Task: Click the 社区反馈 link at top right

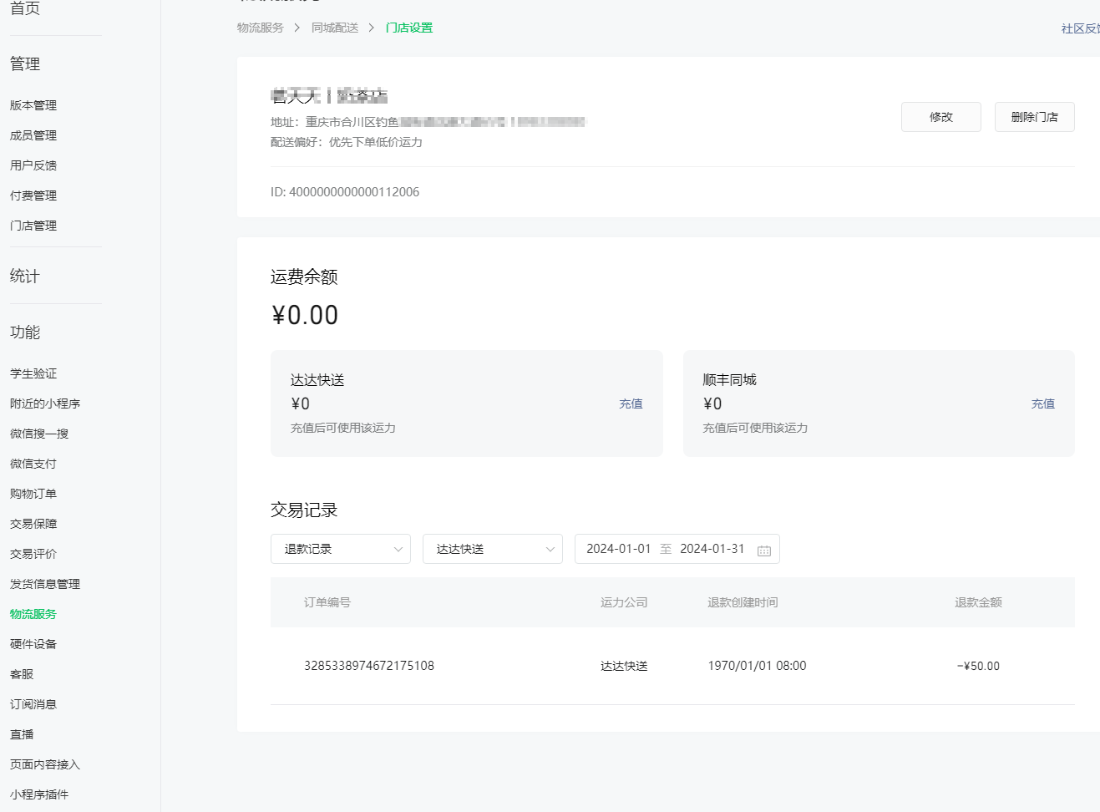Action: [x=1081, y=28]
